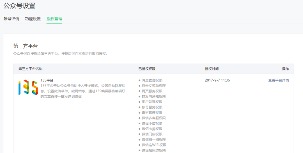Screen dimensions: 303x153
Task: Click the 授权时间 column header
Action: tap(212, 69)
